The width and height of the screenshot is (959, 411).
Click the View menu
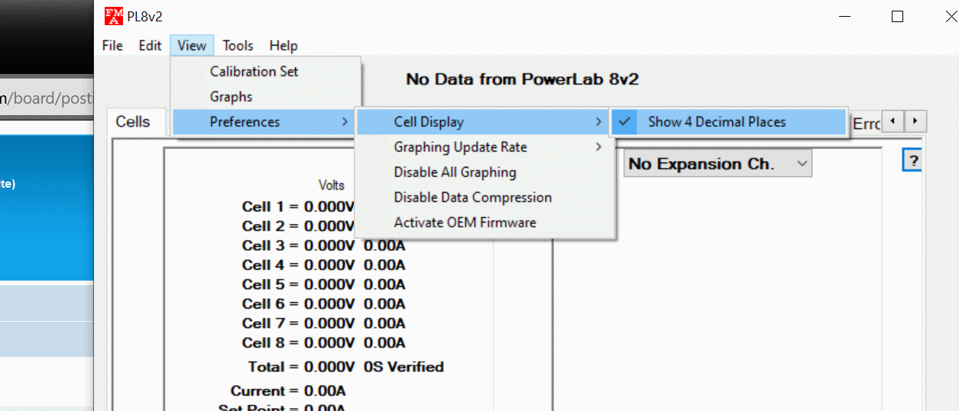[192, 46]
